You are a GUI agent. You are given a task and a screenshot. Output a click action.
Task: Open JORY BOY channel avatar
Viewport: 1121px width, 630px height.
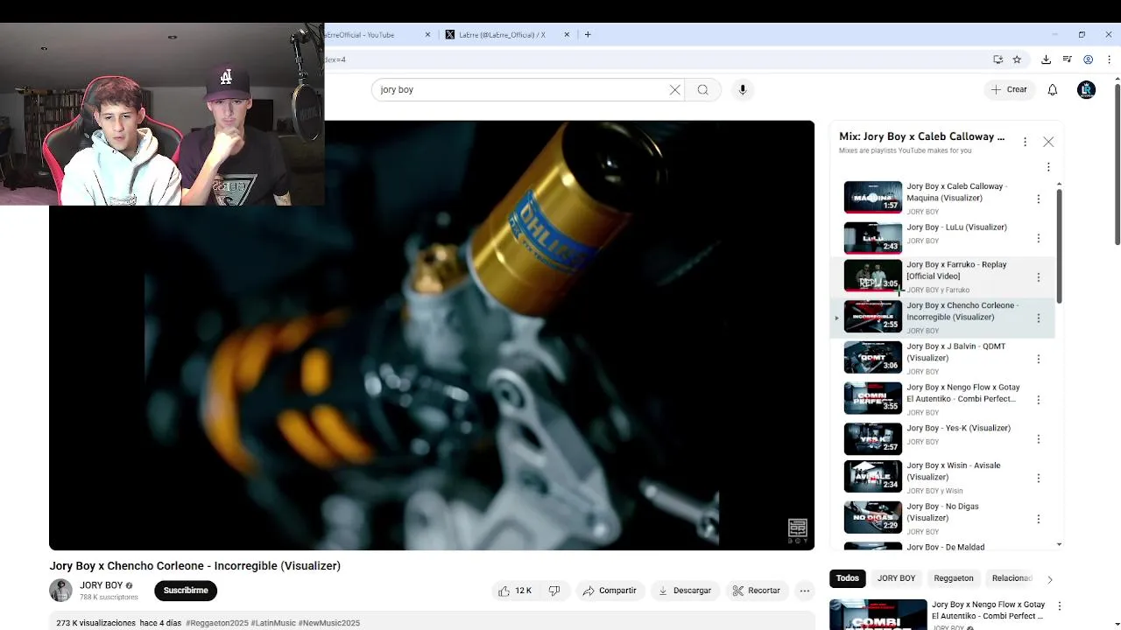click(x=60, y=591)
